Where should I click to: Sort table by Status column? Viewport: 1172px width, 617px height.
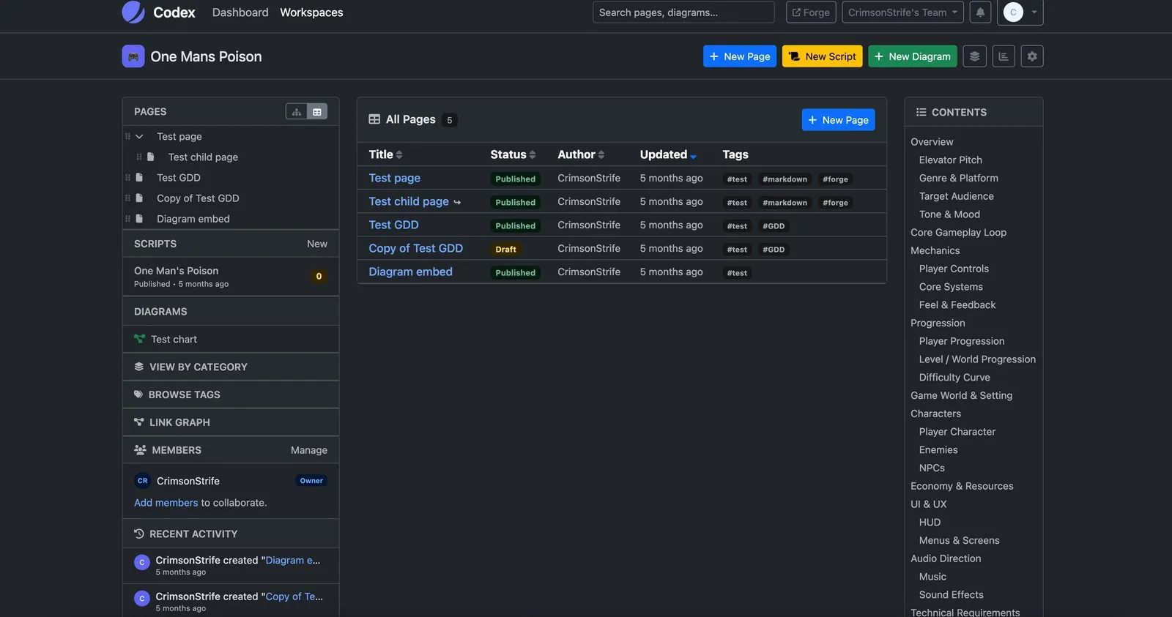click(x=513, y=154)
